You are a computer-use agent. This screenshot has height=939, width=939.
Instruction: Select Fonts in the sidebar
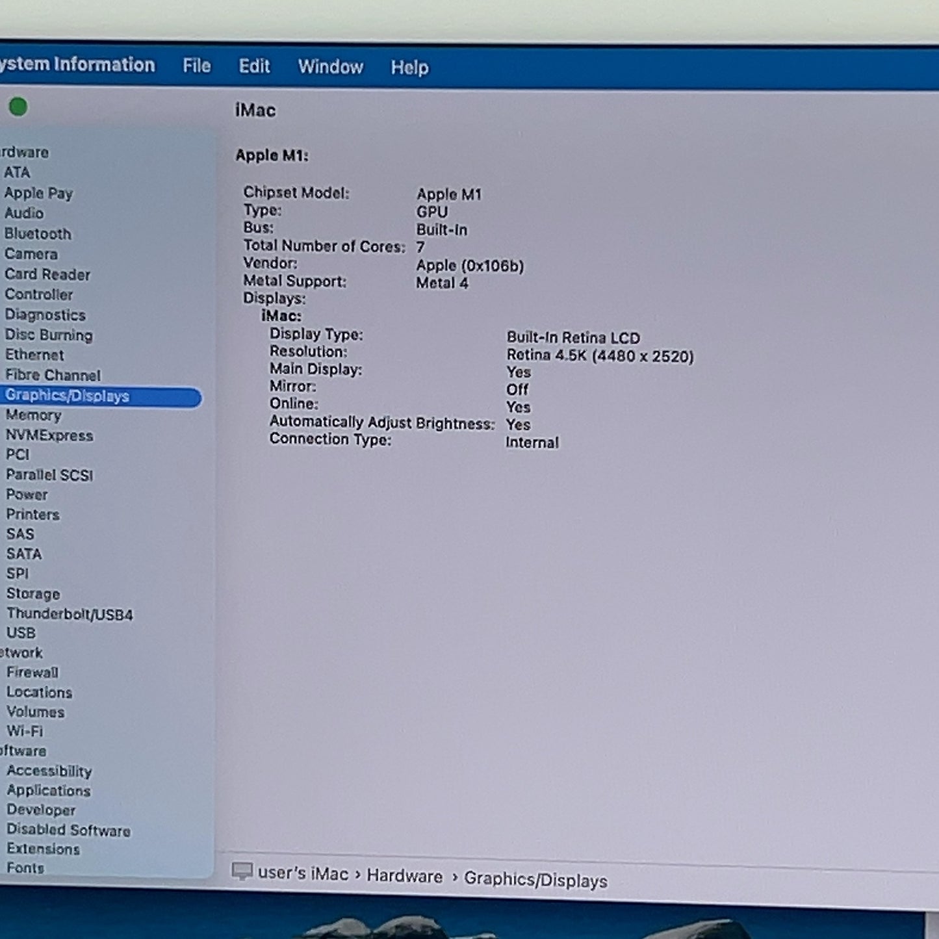tap(25, 868)
